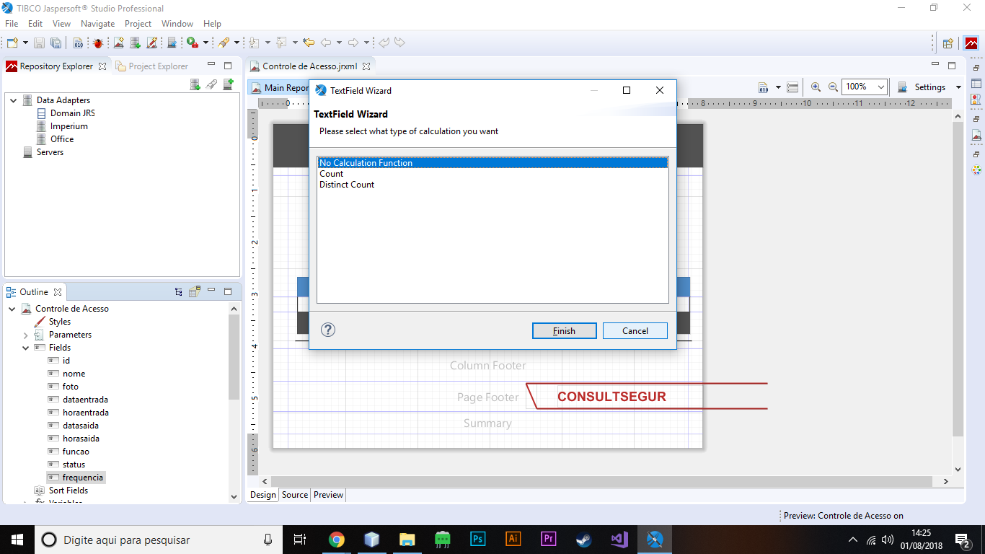Select the Distinct Count calculation option
985x554 pixels.
tap(347, 185)
